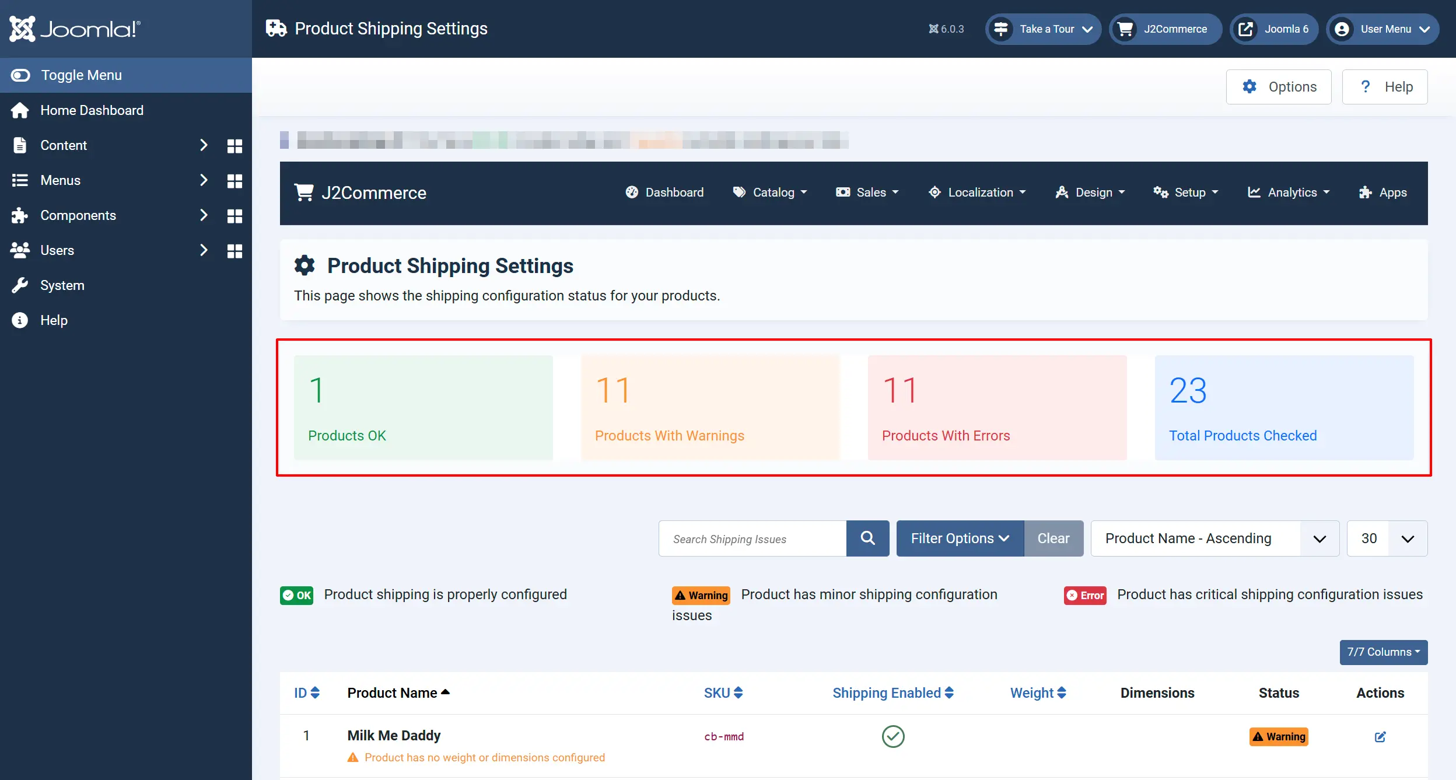Click the magnifier search button
Image resolution: width=1456 pixels, height=780 pixels.
[x=868, y=538]
